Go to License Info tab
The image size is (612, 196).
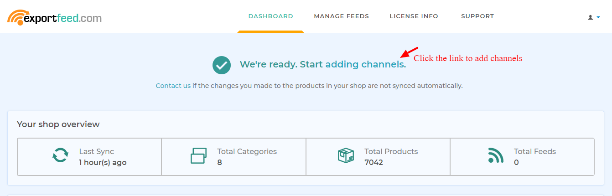pos(414,16)
